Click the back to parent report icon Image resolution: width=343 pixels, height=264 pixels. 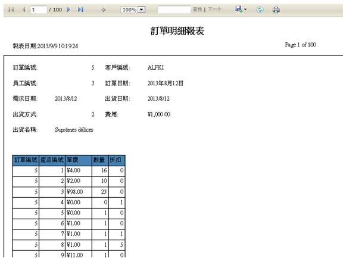tap(104, 10)
